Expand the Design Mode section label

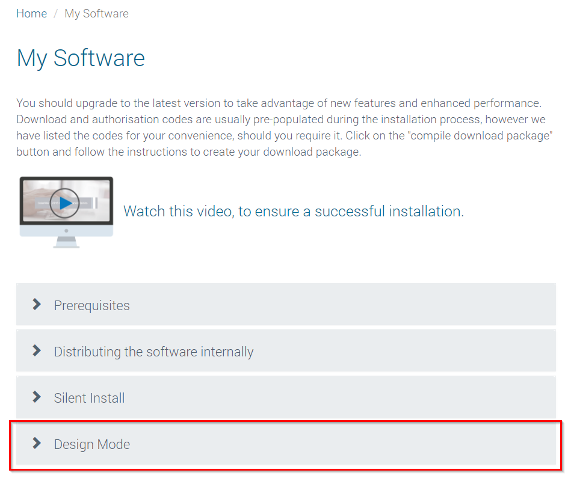pyautogui.click(x=91, y=444)
